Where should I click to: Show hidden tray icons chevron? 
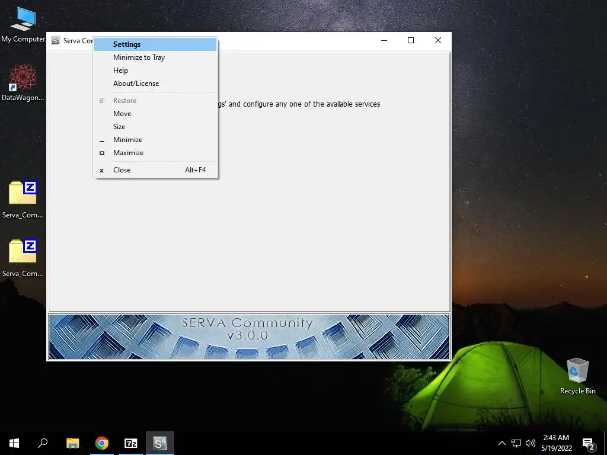pyautogui.click(x=501, y=443)
